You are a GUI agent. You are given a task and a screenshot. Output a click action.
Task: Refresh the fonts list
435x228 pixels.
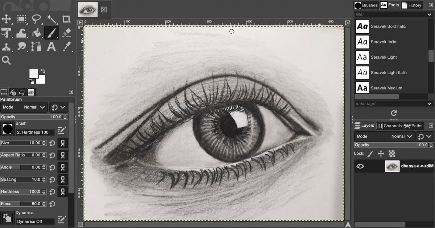tap(393, 113)
